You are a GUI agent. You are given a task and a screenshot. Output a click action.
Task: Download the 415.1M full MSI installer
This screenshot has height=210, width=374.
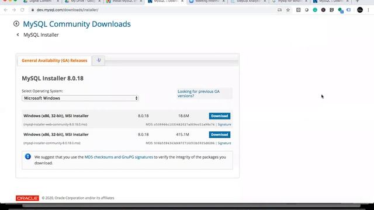point(220,135)
